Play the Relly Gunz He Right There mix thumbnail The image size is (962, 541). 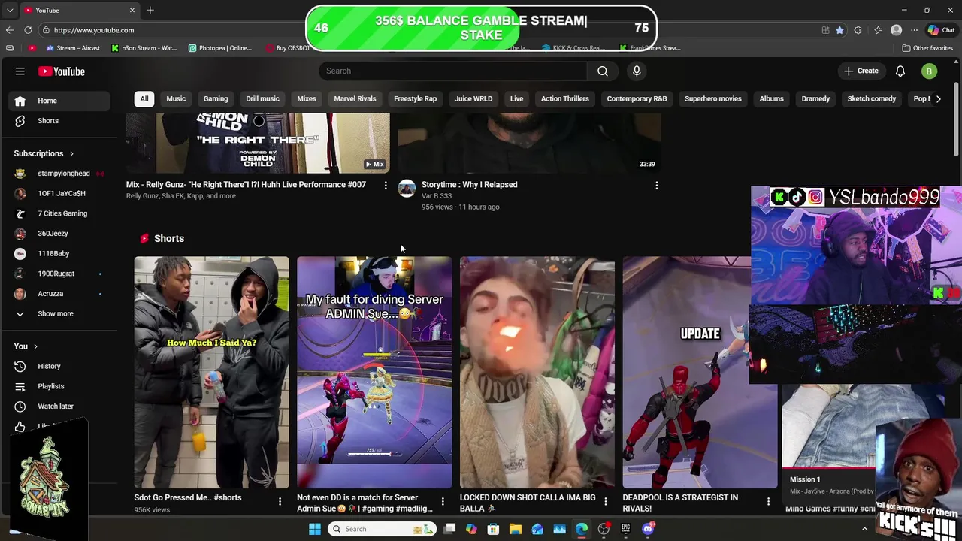pos(258,143)
